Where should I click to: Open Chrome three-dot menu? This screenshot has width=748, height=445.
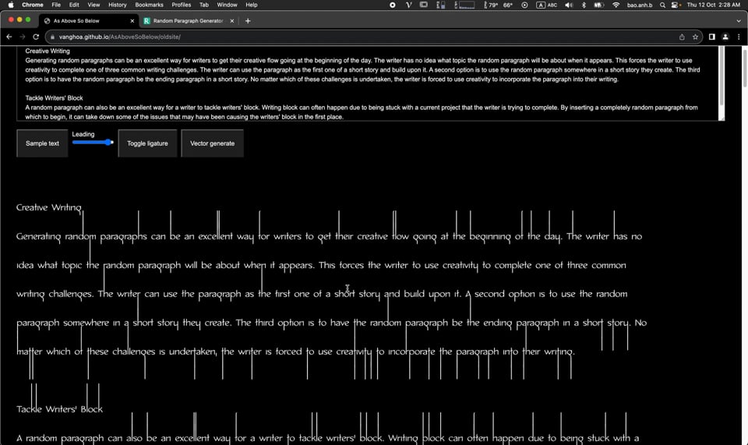point(739,37)
